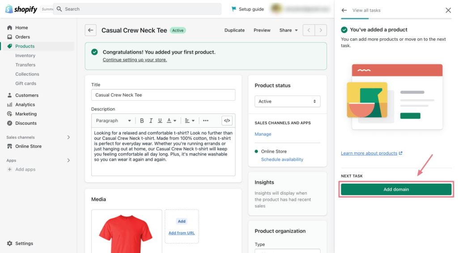Toggle the HTML code view button
Screen dimensions: 458x253
227,121
